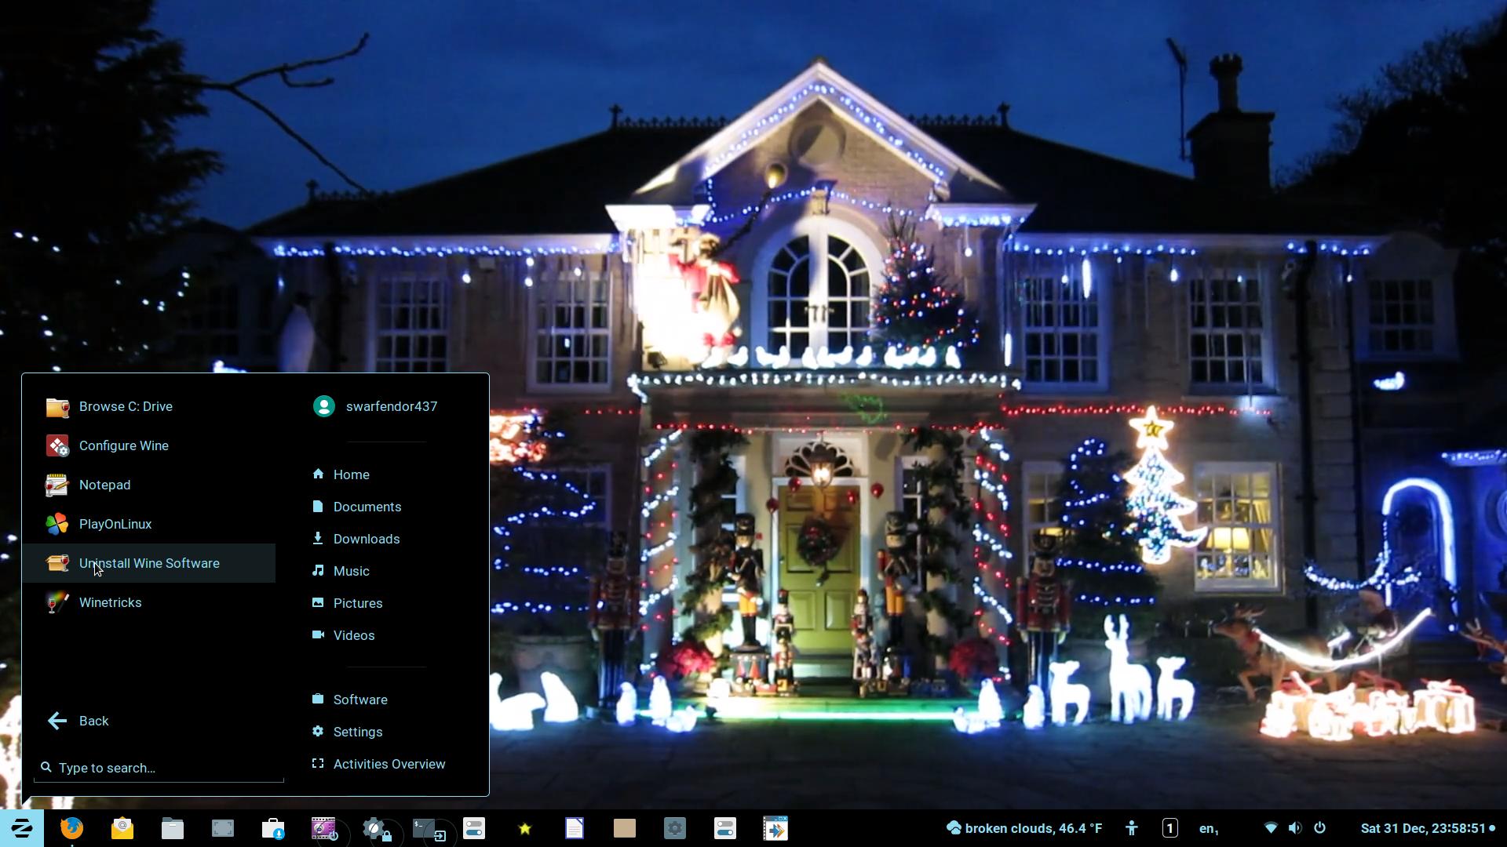Open the Files manager in taskbar
The image size is (1507, 847).
173,828
